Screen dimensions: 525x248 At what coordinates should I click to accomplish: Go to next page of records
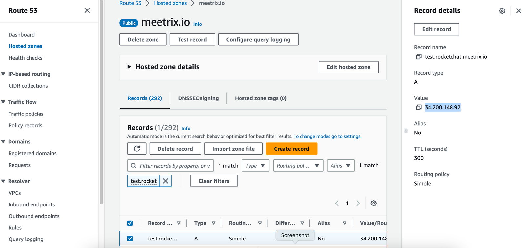358,203
